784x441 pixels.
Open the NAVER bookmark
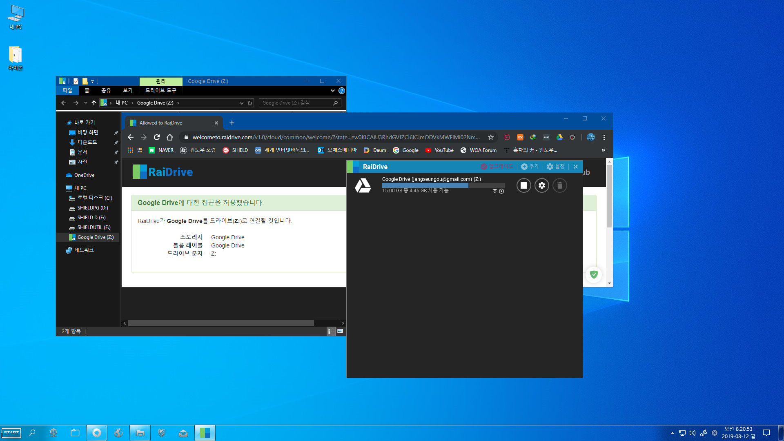click(161, 150)
